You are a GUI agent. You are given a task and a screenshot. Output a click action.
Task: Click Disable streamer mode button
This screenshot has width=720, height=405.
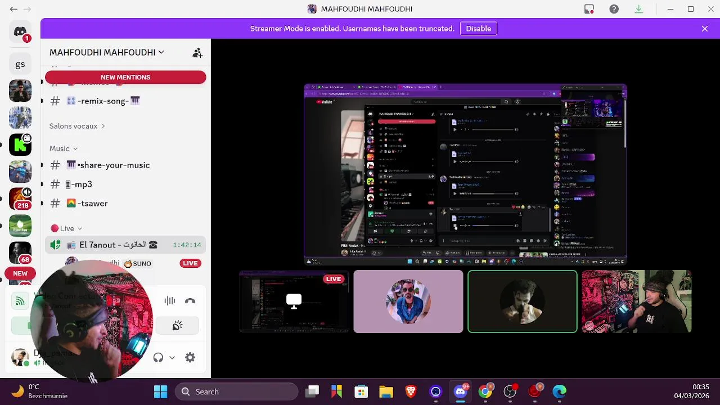(x=478, y=29)
